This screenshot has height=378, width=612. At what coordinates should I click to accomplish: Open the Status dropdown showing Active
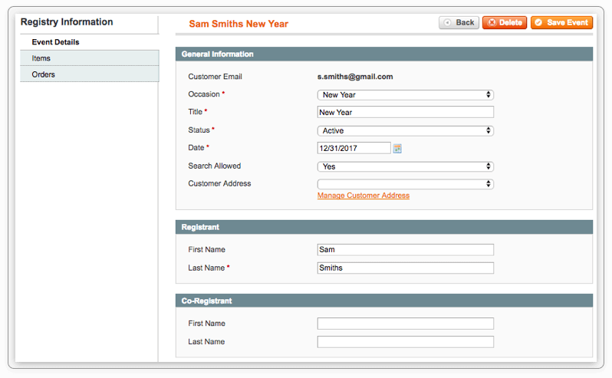406,130
